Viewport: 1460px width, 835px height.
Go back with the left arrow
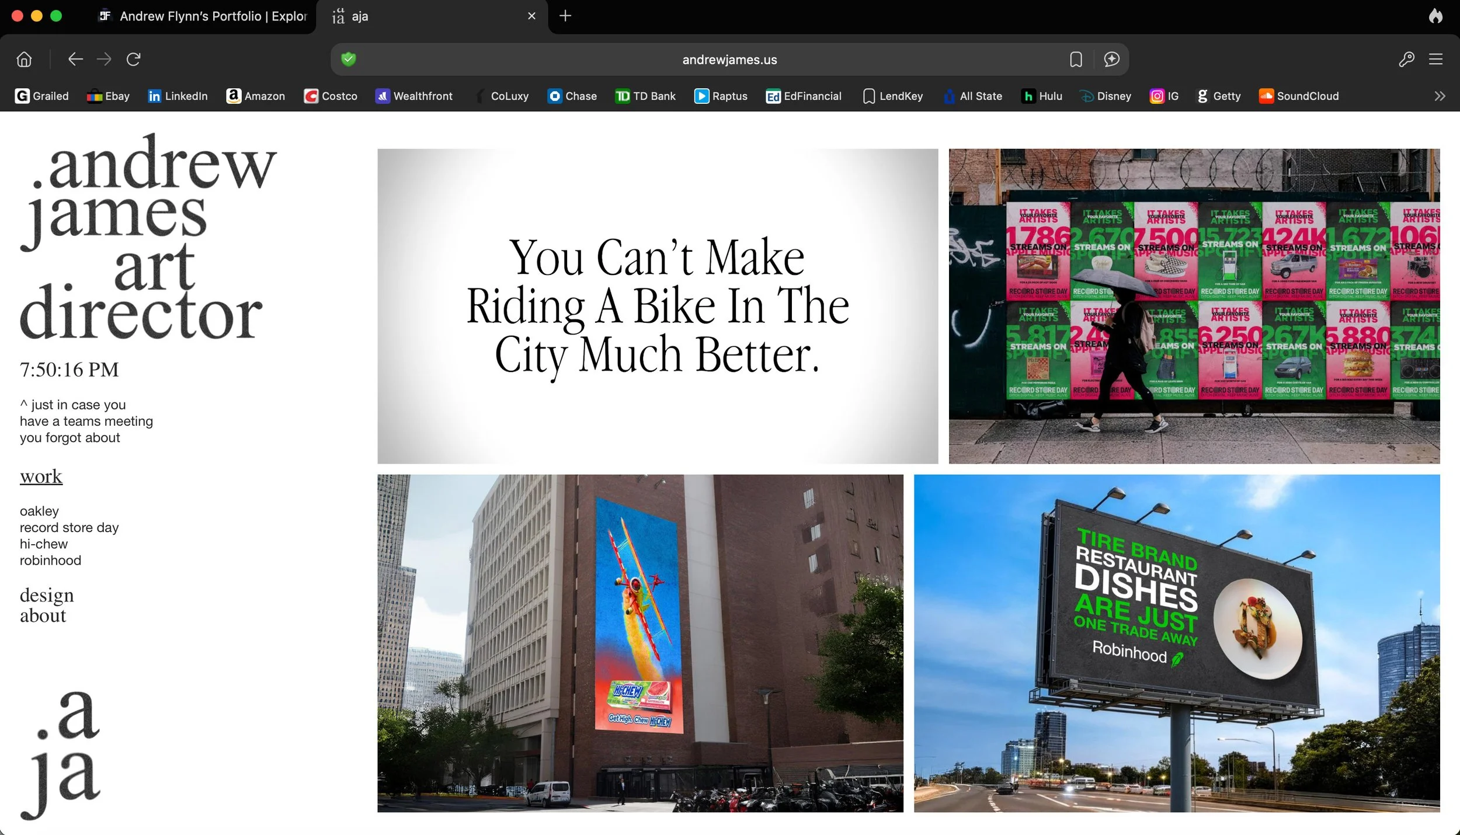[75, 59]
